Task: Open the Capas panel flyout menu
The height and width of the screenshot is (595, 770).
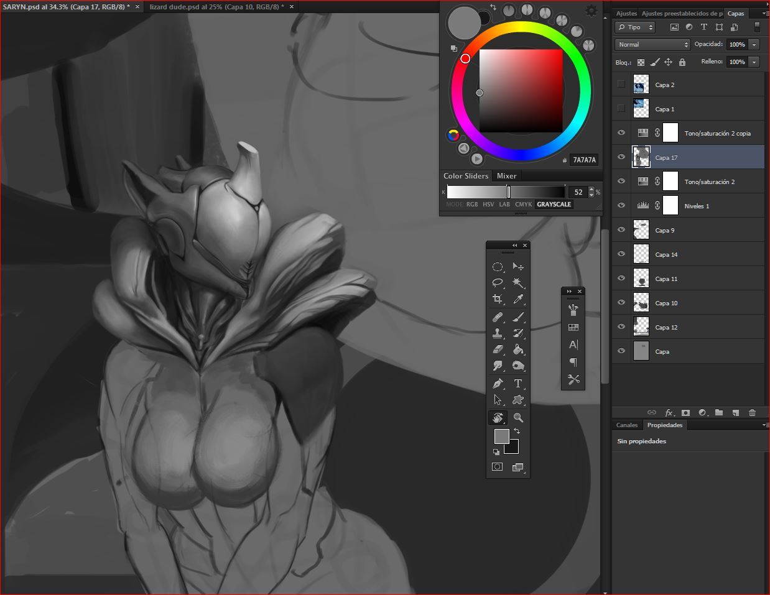Action: (764, 13)
